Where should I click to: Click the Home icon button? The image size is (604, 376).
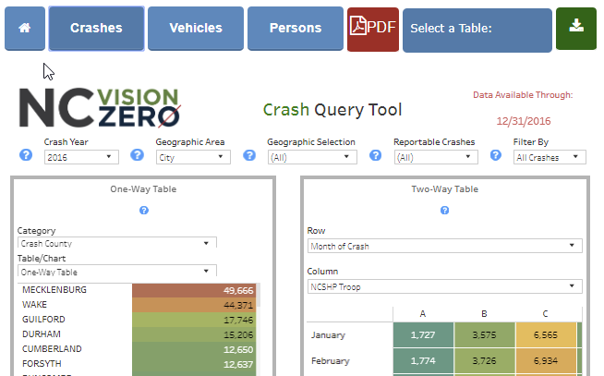tap(24, 29)
